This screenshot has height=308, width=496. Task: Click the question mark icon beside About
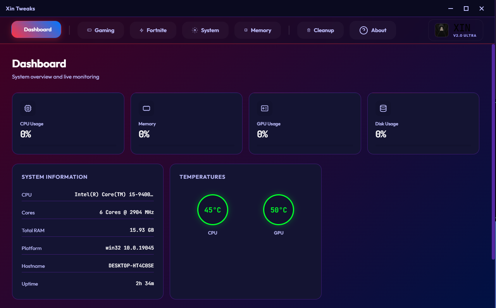pos(363,30)
